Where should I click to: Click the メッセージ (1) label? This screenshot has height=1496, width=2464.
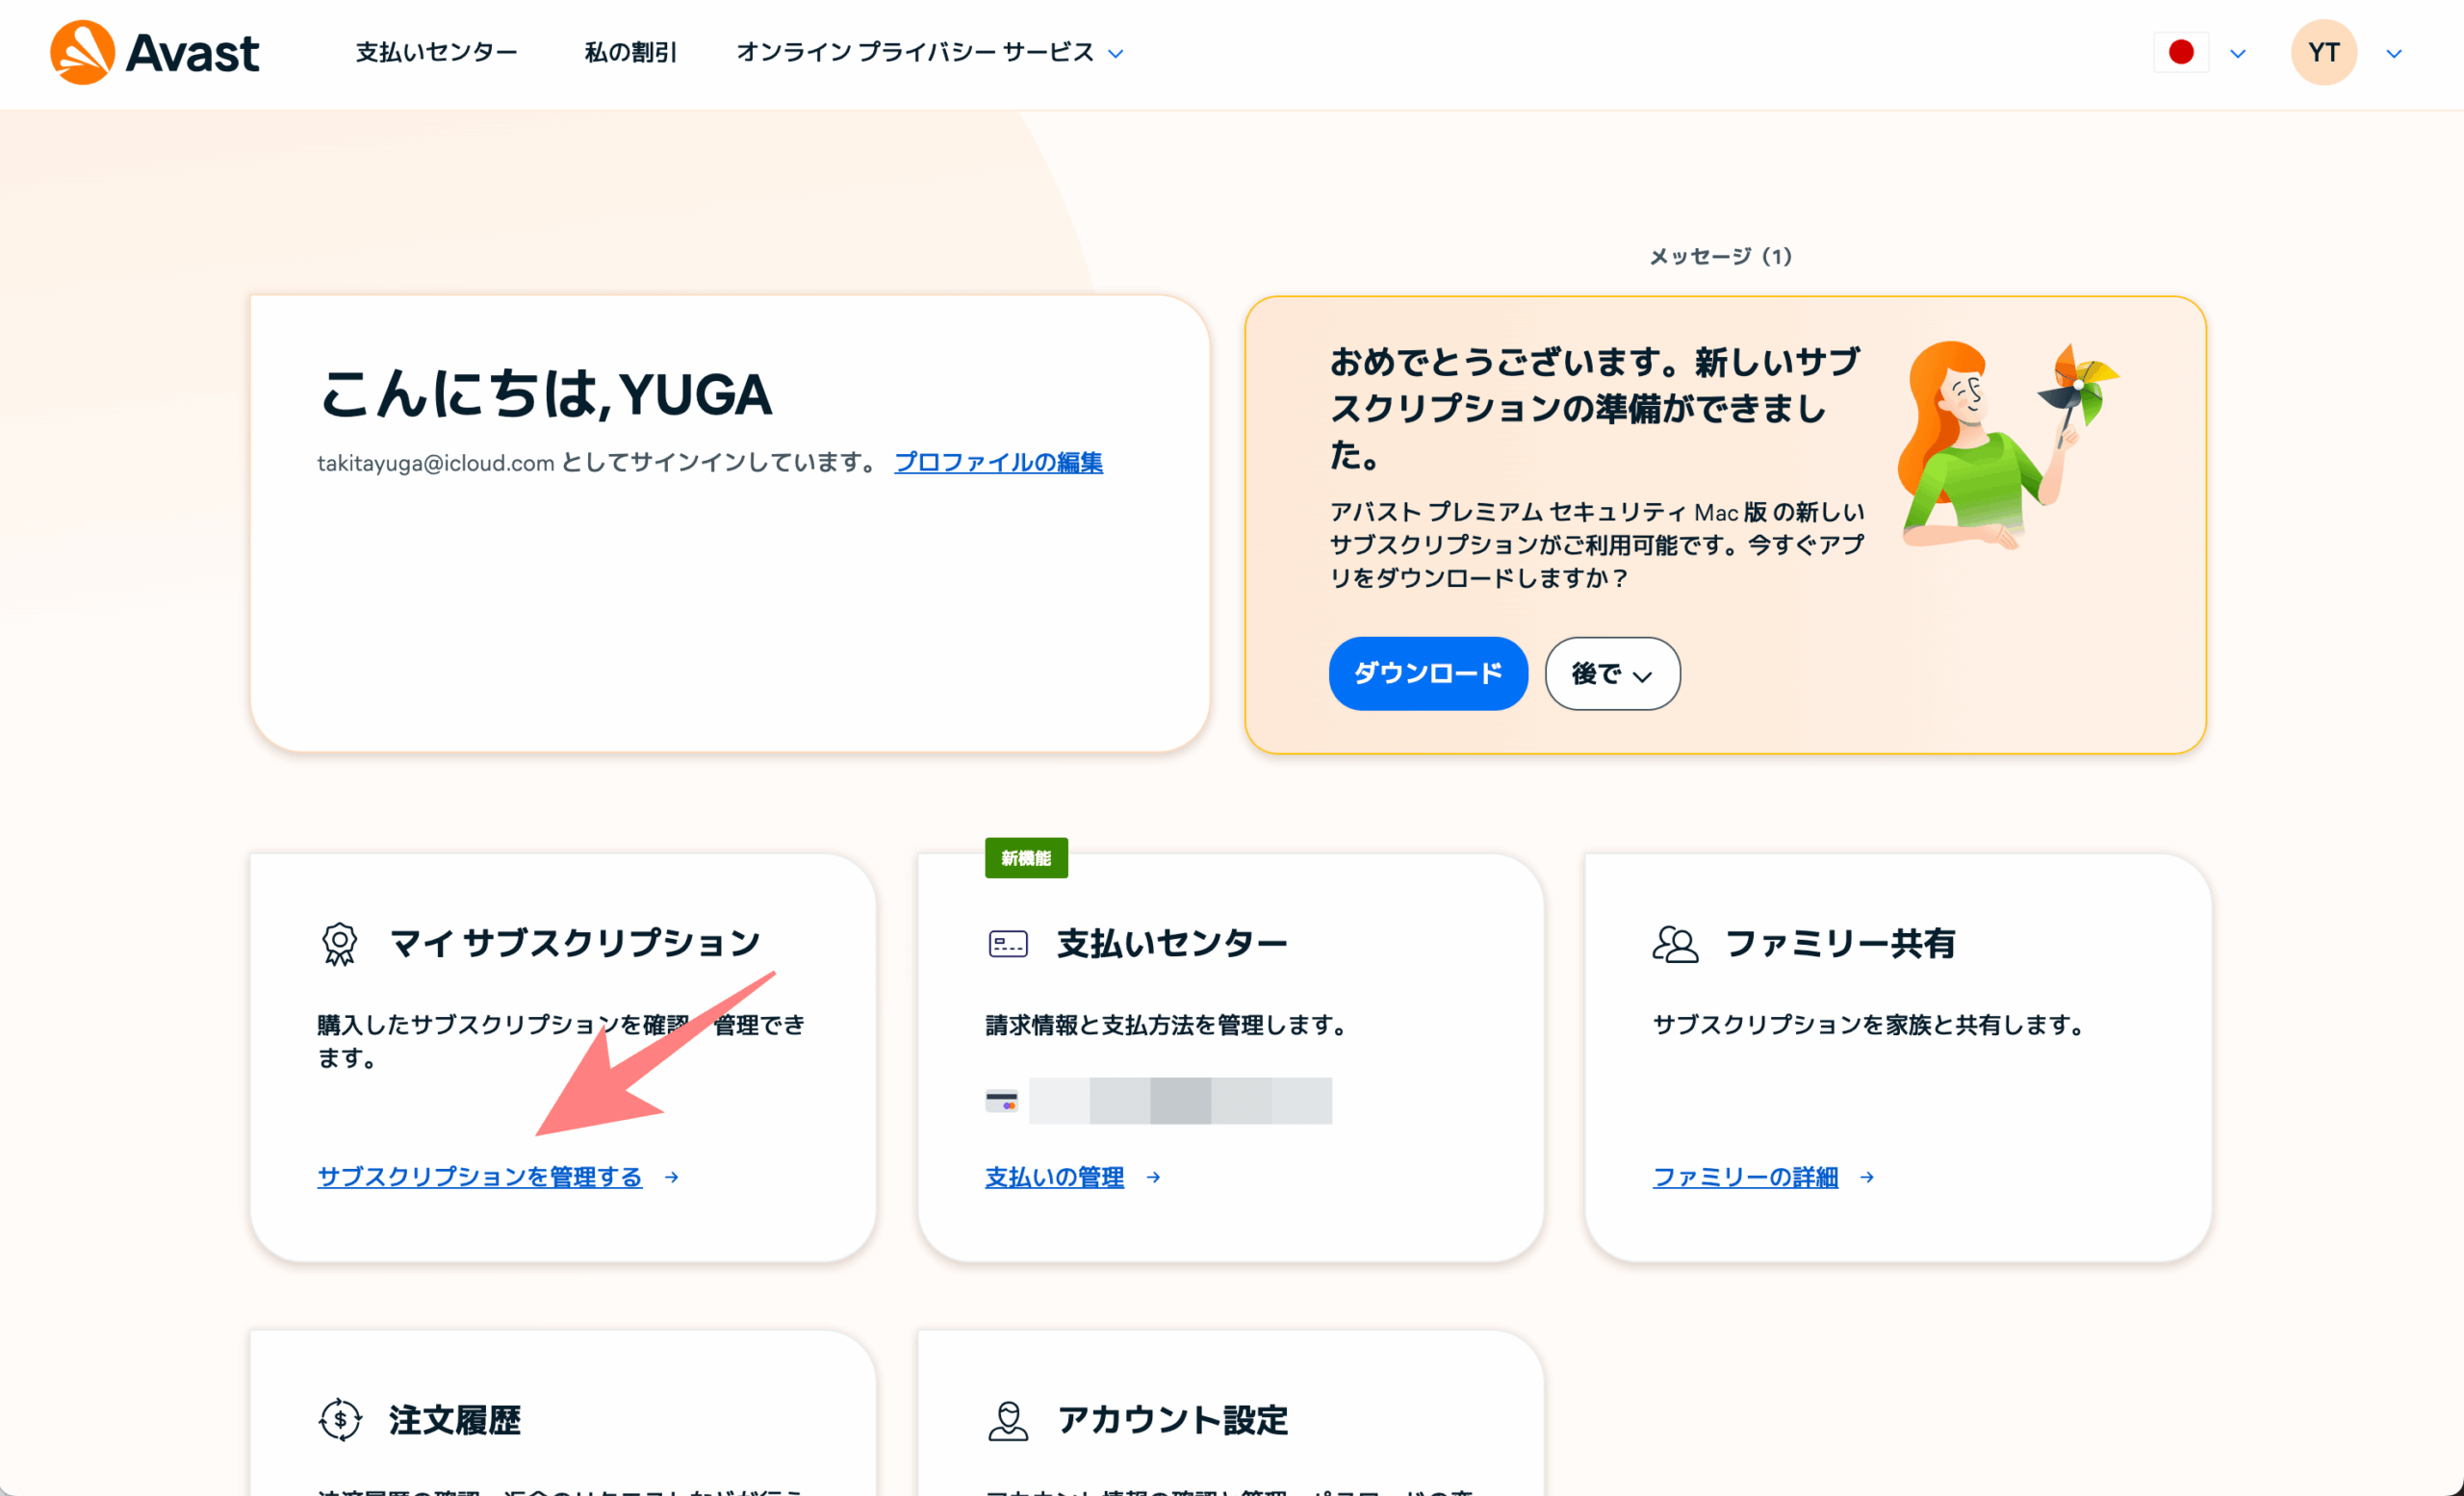coord(1721,257)
